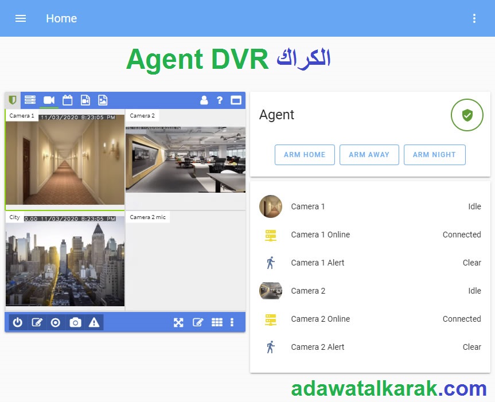Click the fullscreen window icon in toolbar
This screenshot has height=402, width=495.
click(x=236, y=100)
